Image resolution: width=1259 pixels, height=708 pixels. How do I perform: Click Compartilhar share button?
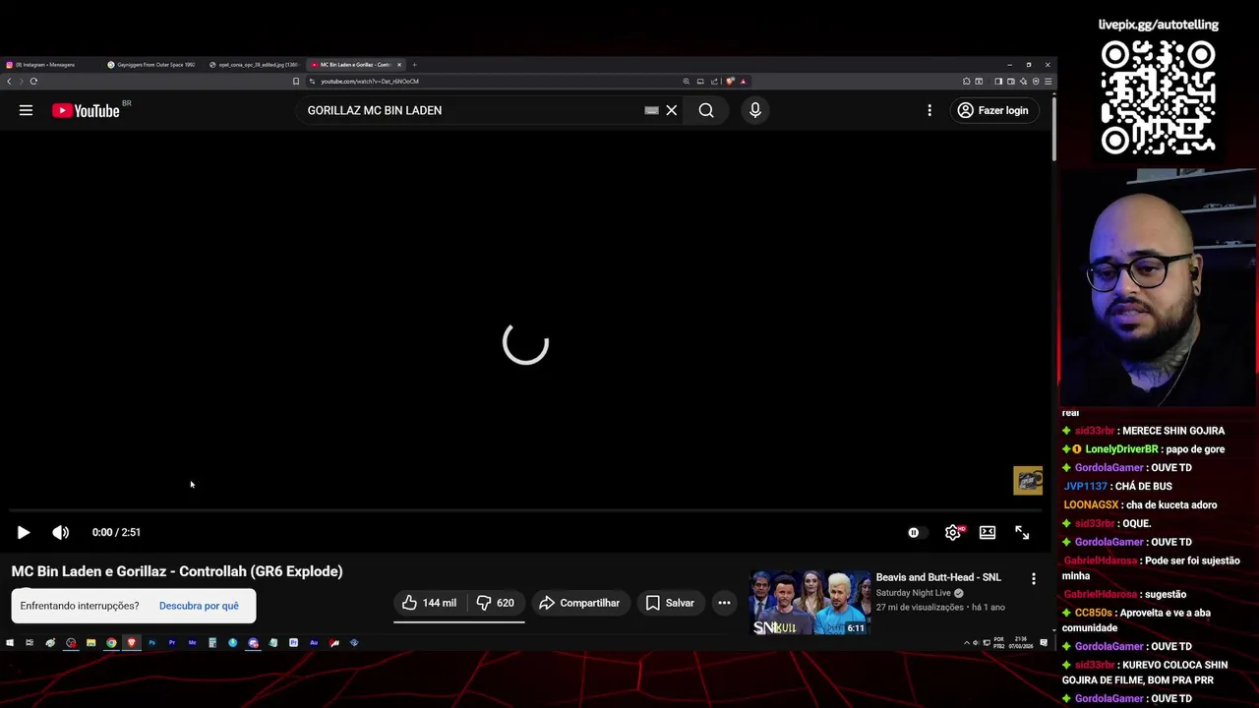(x=580, y=603)
